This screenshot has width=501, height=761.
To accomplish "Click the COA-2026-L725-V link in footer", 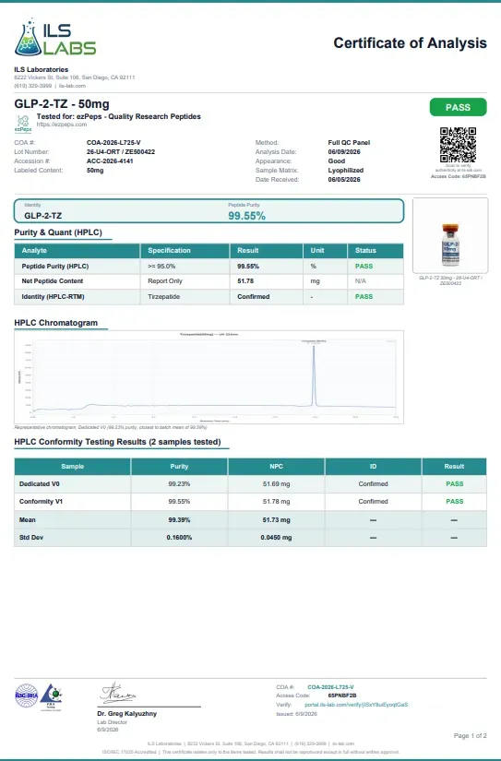I will pyautogui.click(x=330, y=686).
